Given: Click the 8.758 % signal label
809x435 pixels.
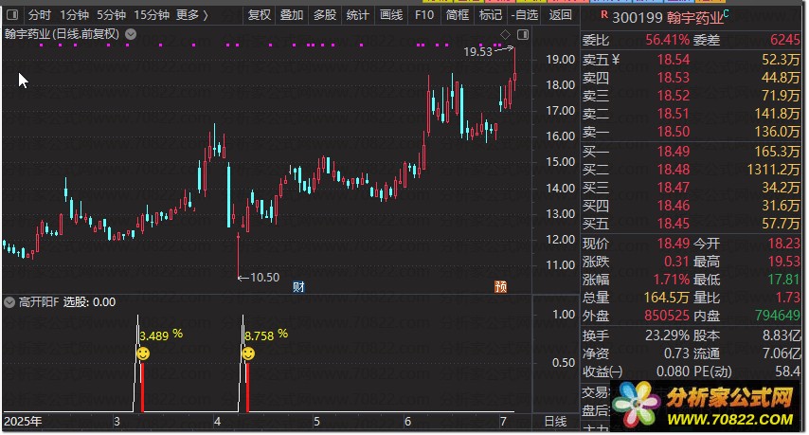Looking at the screenshot, I should pos(266,335).
